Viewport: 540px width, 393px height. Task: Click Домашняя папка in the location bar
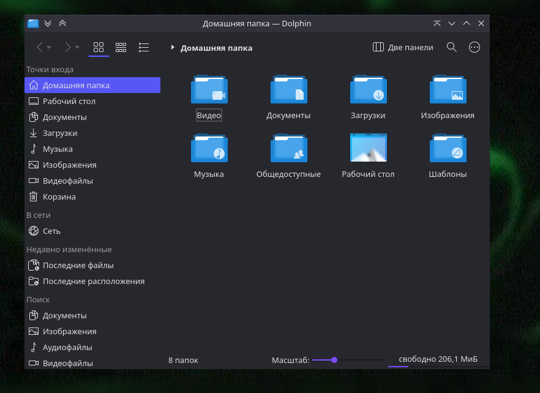216,48
